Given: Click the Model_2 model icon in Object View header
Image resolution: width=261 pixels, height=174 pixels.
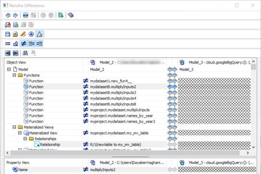Looking at the screenshot, I should point(93,62).
